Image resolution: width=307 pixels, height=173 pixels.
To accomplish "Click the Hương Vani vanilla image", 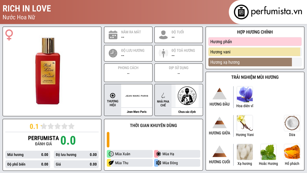I will (x=245, y=123).
